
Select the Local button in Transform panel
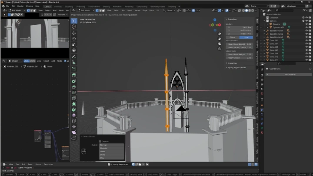pyautogui.click(x=246, y=37)
